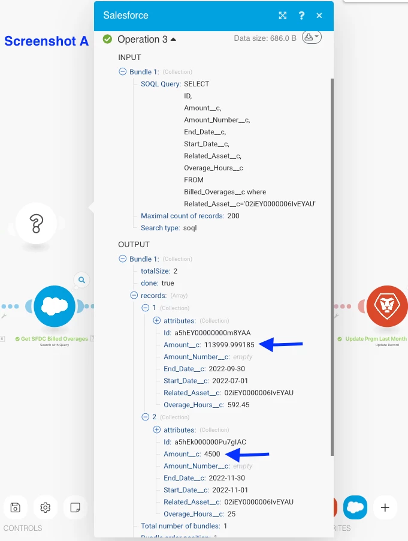Select the question mark help module
The width and height of the screenshot is (408, 541).
[x=36, y=224]
